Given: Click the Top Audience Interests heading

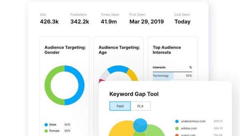Looking at the screenshot, I should tap(167, 50).
